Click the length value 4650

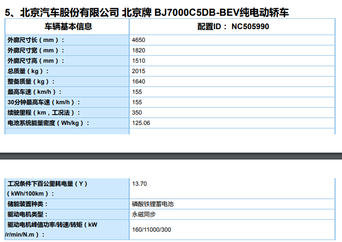[x=139, y=40]
